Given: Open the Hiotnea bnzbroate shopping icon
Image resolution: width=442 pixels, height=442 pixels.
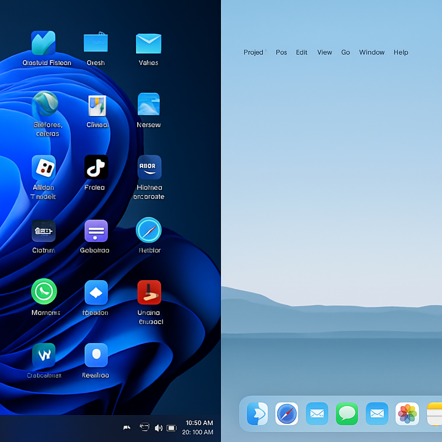Looking at the screenshot, I should (149, 167).
